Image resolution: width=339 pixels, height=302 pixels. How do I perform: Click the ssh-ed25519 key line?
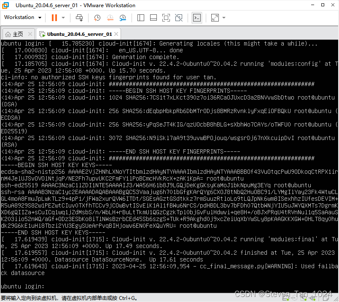[156, 185]
